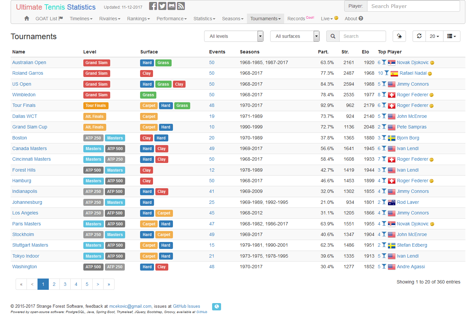The width and height of the screenshot is (476, 323).
Task: Click the flag icon beside GOAT List
Action: pos(61,18)
